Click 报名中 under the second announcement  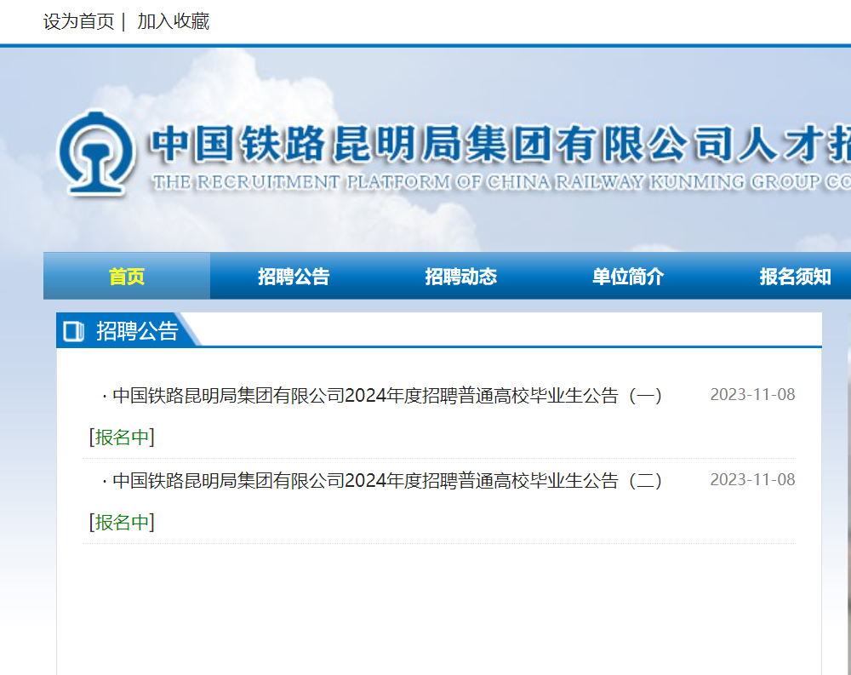[x=121, y=522]
